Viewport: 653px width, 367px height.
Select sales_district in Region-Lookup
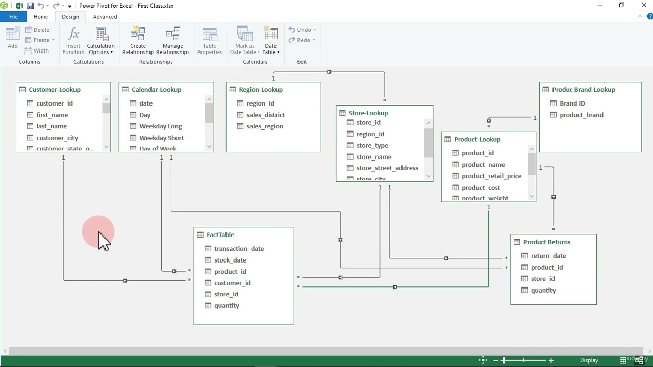[x=265, y=115]
